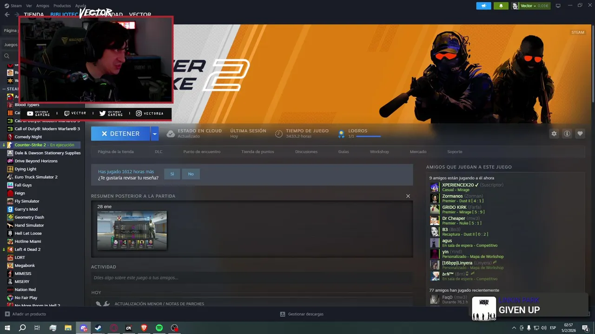Click the Geometry Dash game icon

(x=10, y=217)
